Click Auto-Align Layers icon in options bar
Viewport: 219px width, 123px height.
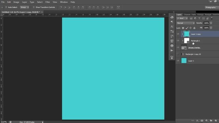click(x=118, y=7)
